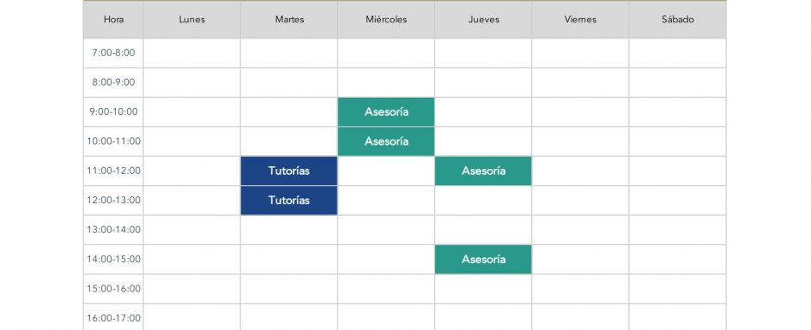Viewport: 811px width, 330px height.
Task: Select the Tutorías block Tuesday 12:00-13:00
Action: [288, 201]
